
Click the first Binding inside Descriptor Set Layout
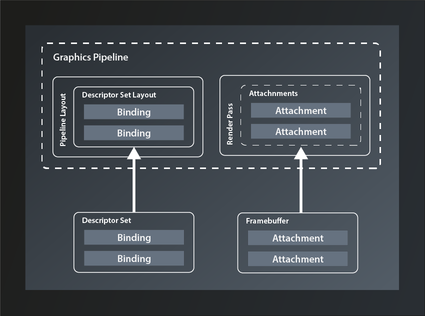click(133, 112)
